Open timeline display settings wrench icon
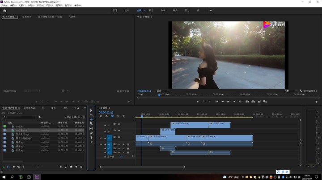The image size is (322, 180). 123,116
